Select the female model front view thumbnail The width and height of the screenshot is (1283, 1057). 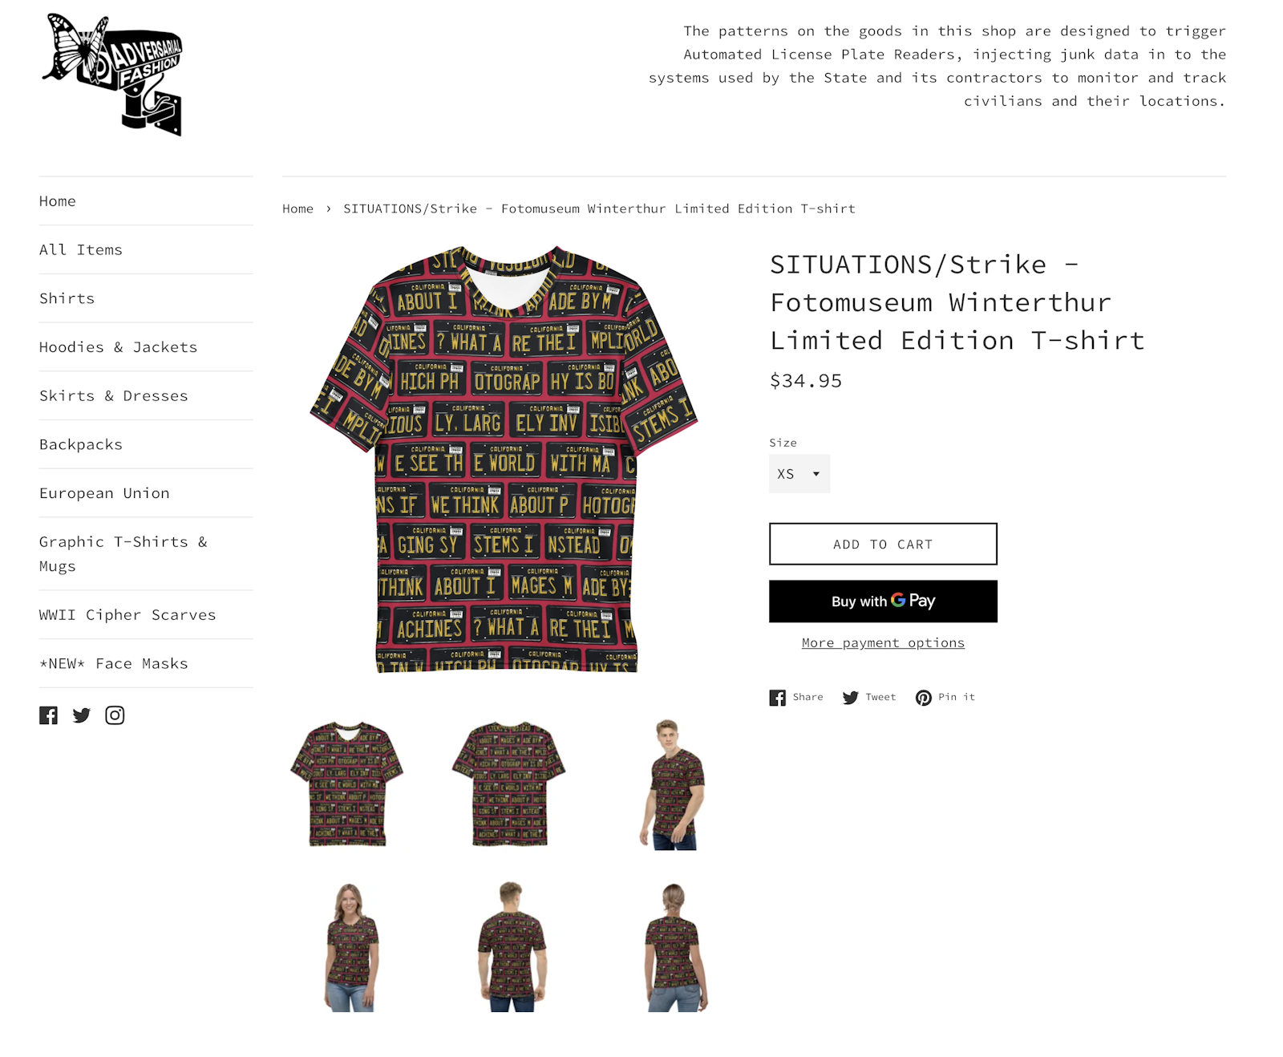click(351, 947)
